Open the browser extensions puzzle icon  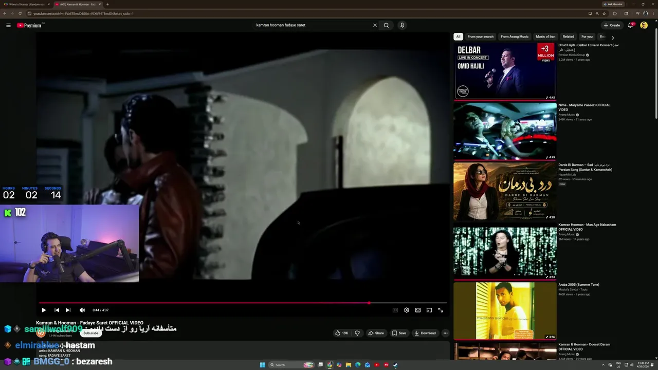tap(615, 13)
